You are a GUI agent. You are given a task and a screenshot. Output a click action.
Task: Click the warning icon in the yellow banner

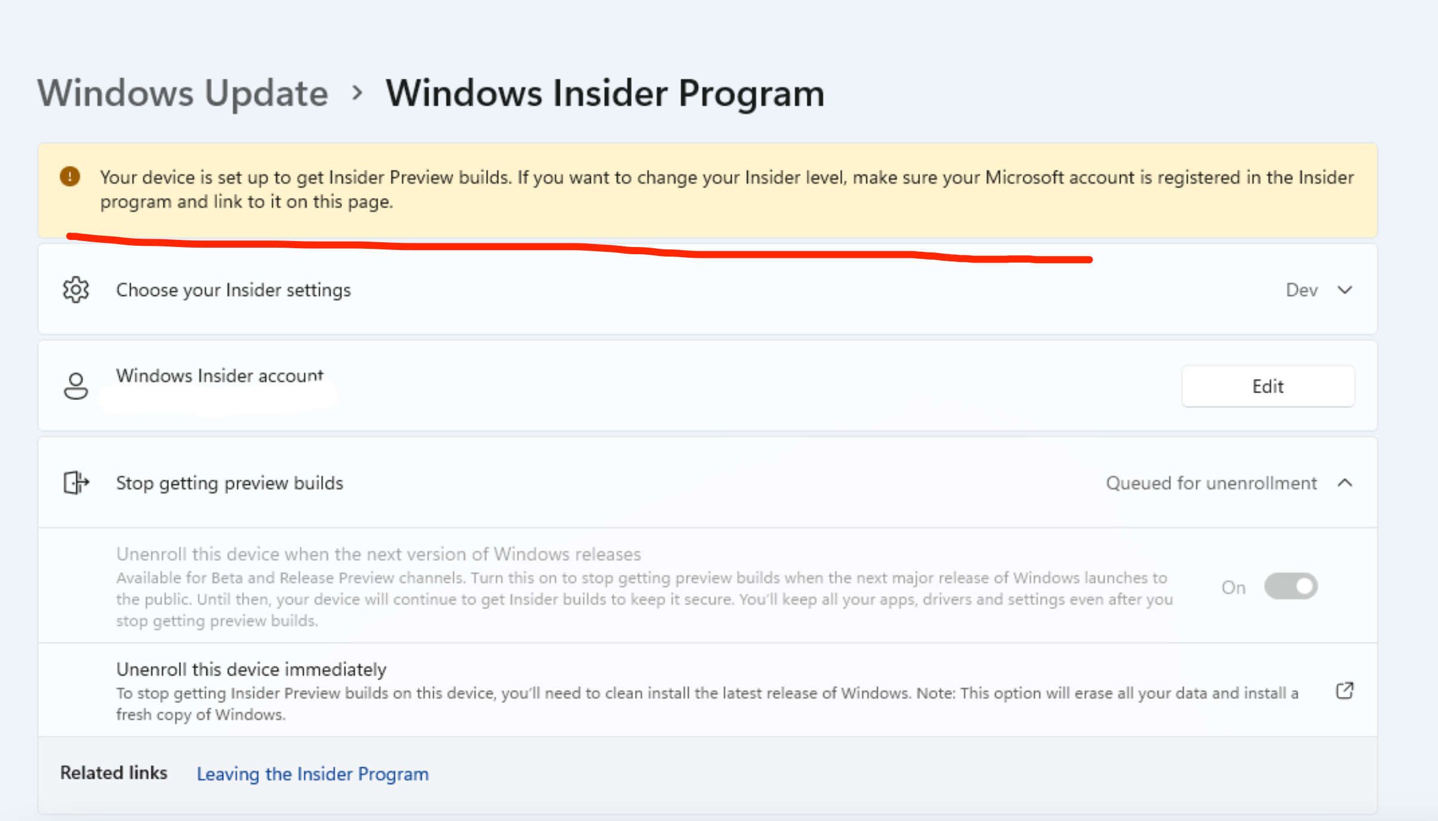tap(70, 177)
